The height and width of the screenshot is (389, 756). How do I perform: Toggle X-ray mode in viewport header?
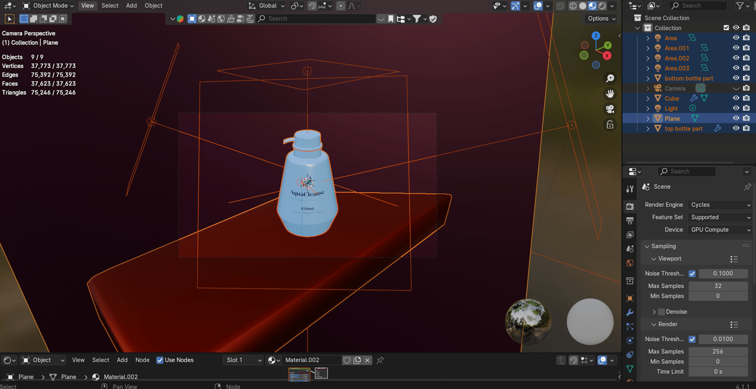coord(560,6)
